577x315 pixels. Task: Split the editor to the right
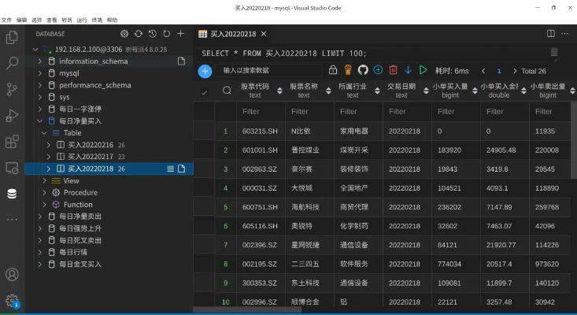pos(551,34)
